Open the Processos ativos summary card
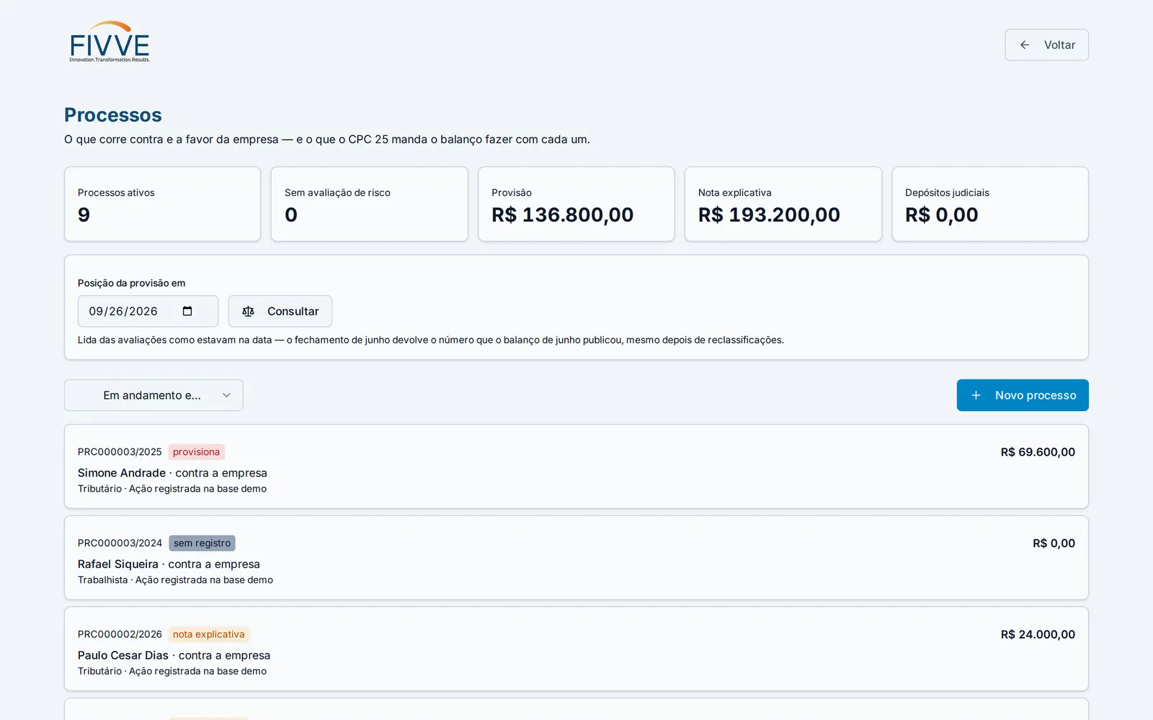Image resolution: width=1153 pixels, height=720 pixels. pyautogui.click(x=162, y=204)
